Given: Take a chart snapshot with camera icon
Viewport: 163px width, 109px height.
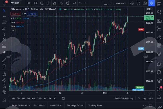Looking at the screenshot, I should click(145, 3).
